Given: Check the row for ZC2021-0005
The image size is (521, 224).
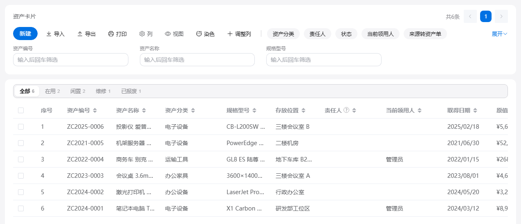Looking at the screenshot, I should (x=21, y=143).
